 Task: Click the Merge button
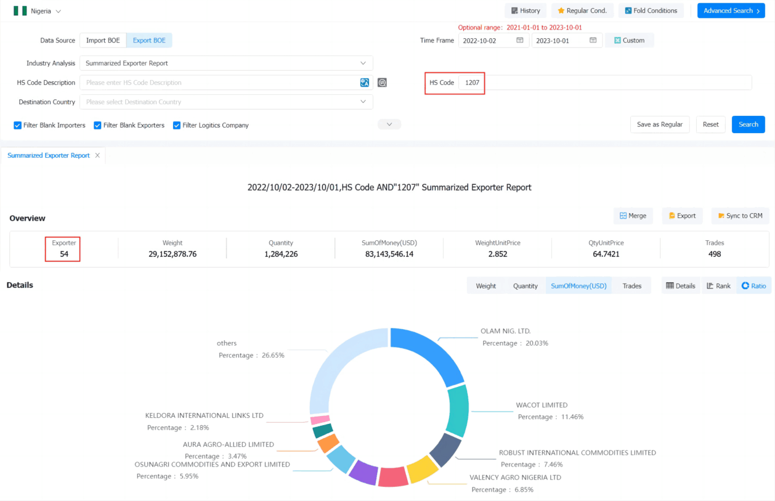coord(633,216)
